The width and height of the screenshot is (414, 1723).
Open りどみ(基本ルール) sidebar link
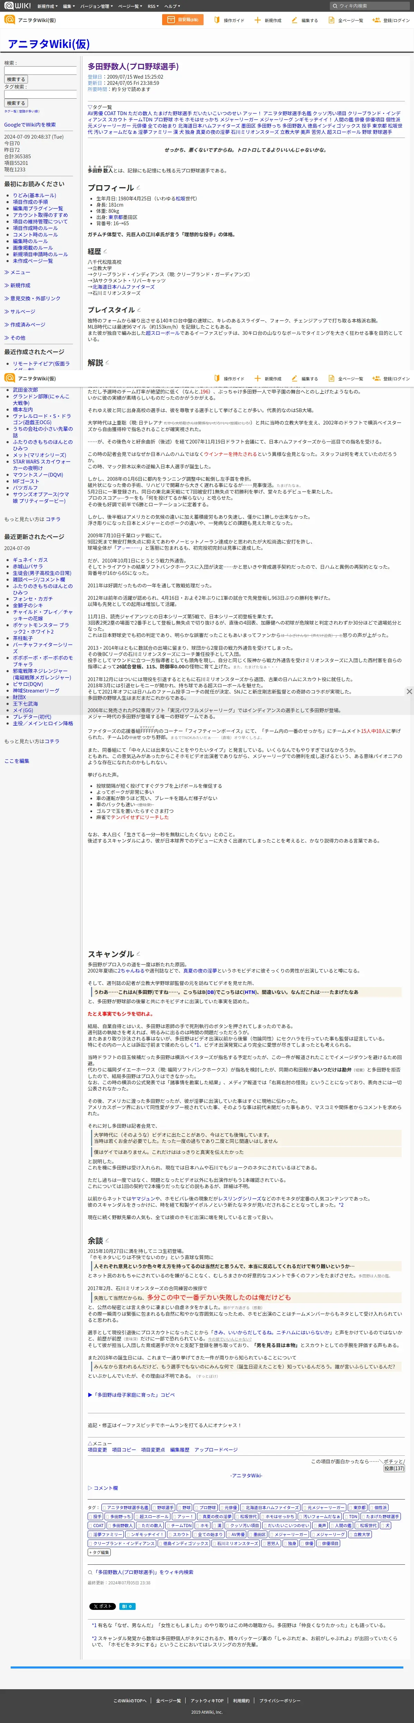[x=34, y=195]
